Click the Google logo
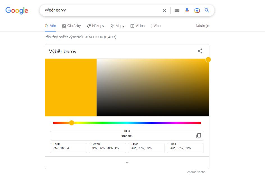Image resolution: width=265 pixels, height=176 pixels. [x=17, y=11]
